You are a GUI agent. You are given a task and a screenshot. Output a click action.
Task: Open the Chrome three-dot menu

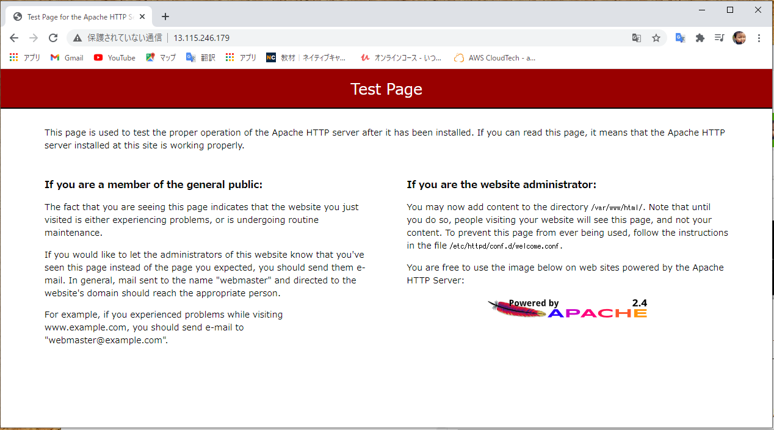pos(759,38)
